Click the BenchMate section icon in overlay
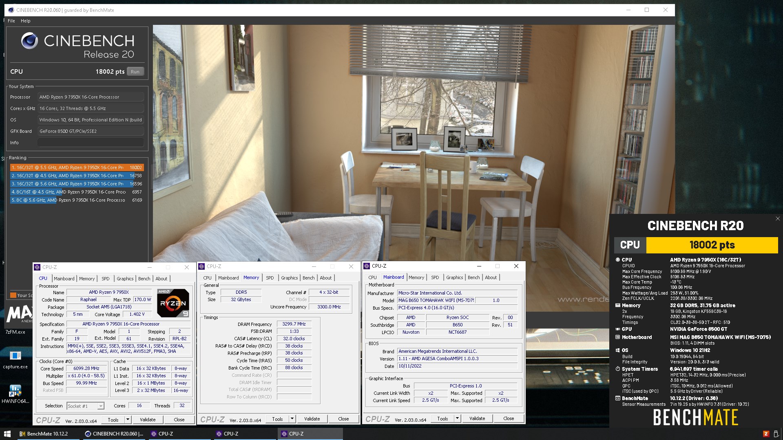 [617, 398]
